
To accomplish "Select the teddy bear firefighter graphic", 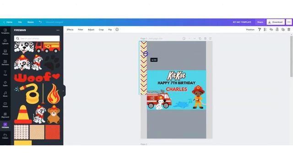I will tap(54, 114).
